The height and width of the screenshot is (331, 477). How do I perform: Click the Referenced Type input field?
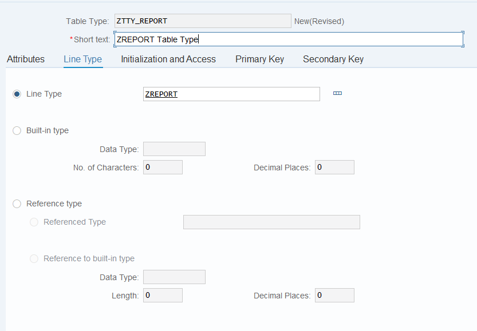pos(271,222)
